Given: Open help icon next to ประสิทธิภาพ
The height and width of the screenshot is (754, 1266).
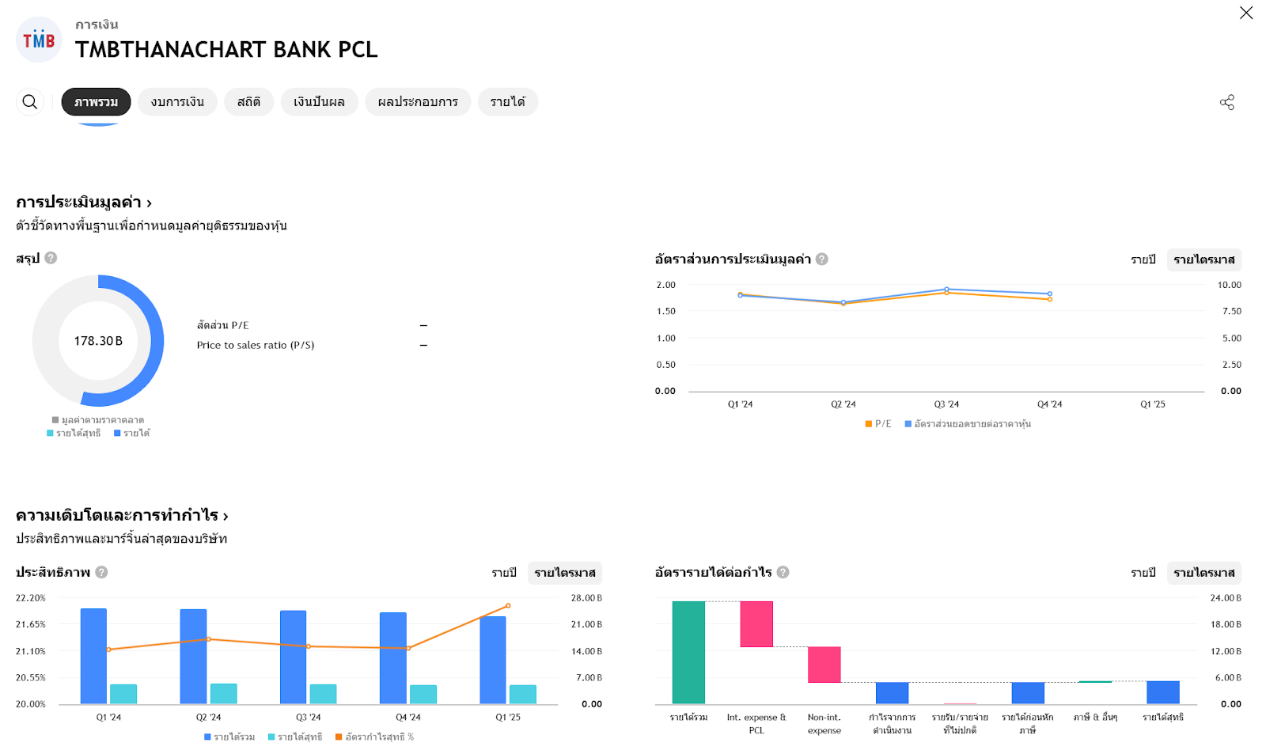Looking at the screenshot, I should [x=101, y=572].
